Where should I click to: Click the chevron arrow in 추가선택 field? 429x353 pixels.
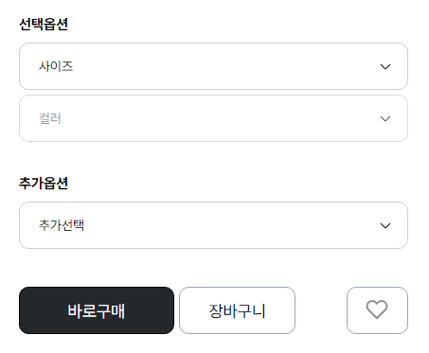tap(385, 225)
